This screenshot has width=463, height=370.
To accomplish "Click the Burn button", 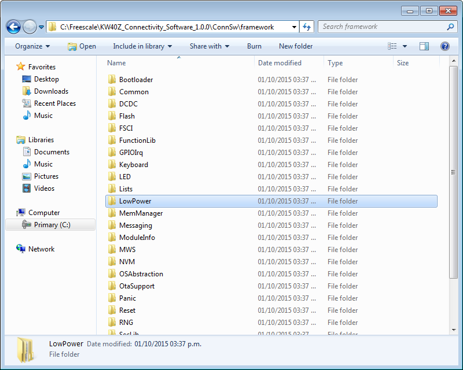I will (x=254, y=46).
